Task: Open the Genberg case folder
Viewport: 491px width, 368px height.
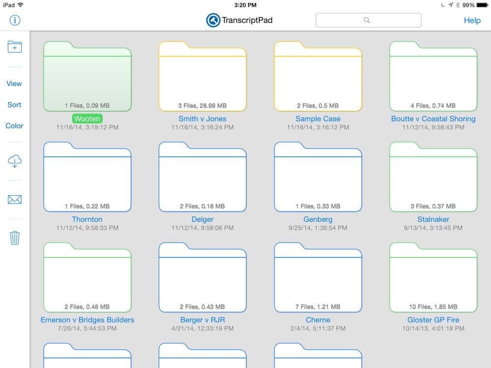Action: 318,177
